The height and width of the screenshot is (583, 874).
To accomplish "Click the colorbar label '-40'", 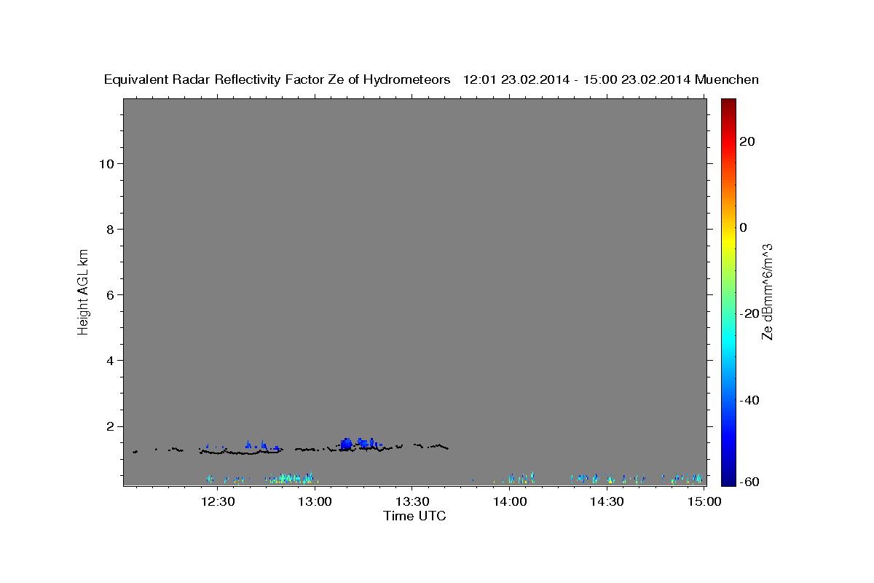I will (x=749, y=399).
